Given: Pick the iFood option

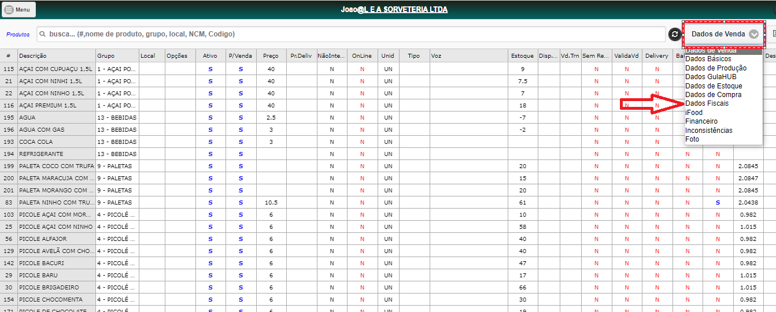Looking at the screenshot, I should 694,113.
